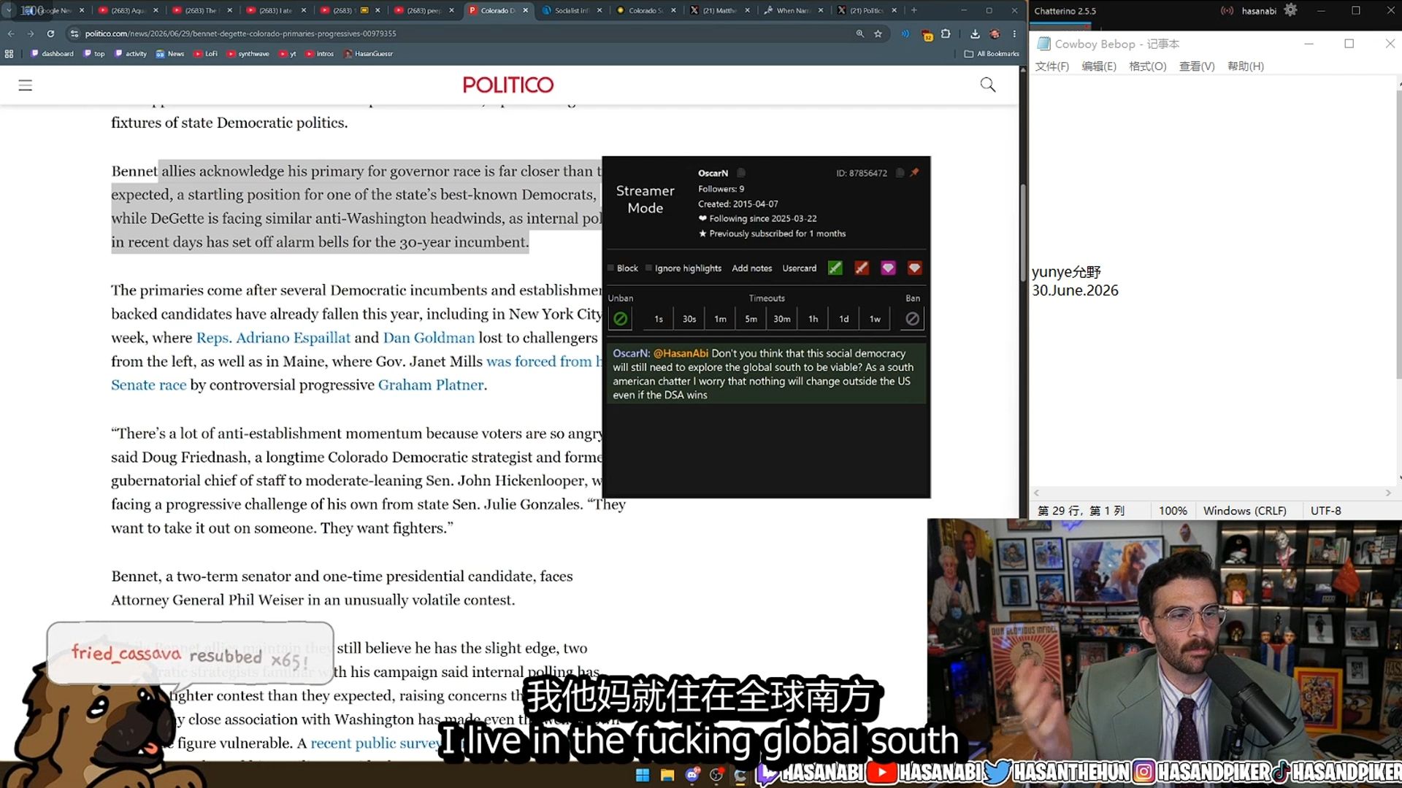
Task: Open Discord from the taskbar
Action: (692, 775)
